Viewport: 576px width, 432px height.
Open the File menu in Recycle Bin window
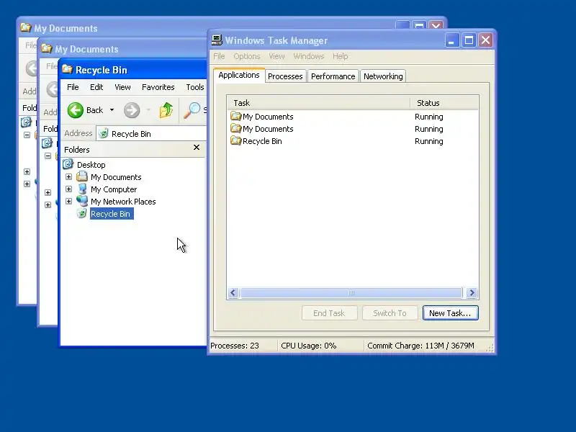pos(73,87)
